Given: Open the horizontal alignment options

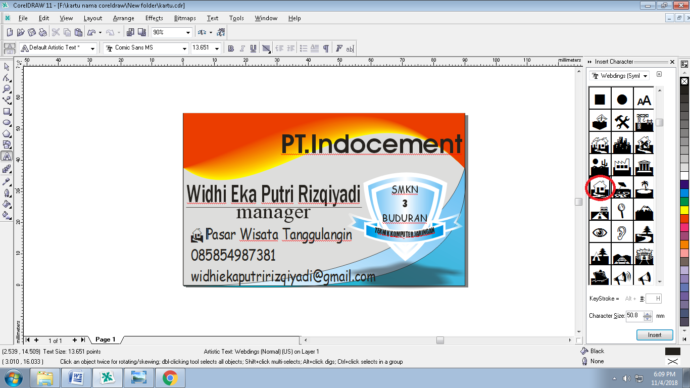Looking at the screenshot, I should coord(266,48).
